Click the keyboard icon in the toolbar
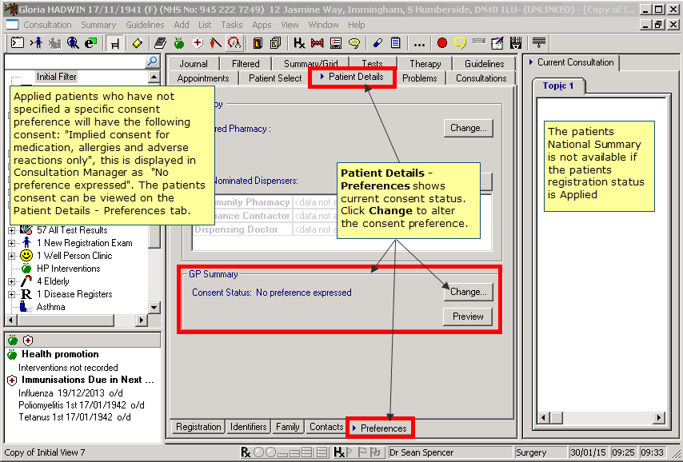 478,43
